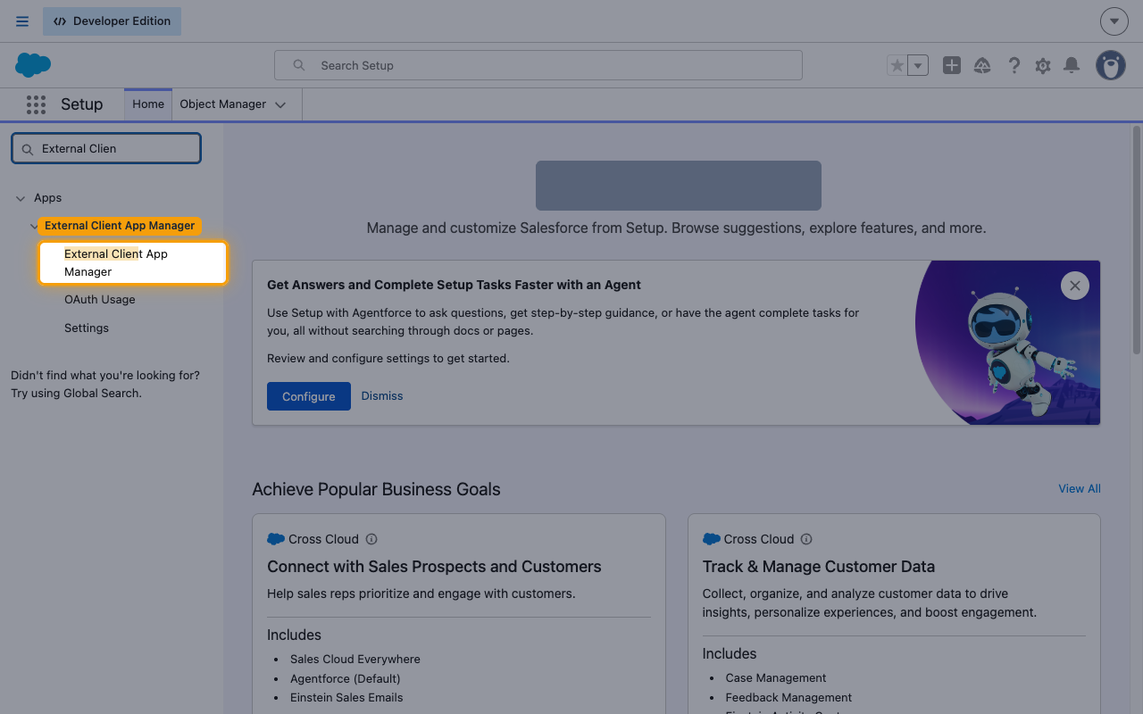This screenshot has height=714, width=1143.
Task: Show info for Track & Manage Customer Data card
Action: coord(806,539)
